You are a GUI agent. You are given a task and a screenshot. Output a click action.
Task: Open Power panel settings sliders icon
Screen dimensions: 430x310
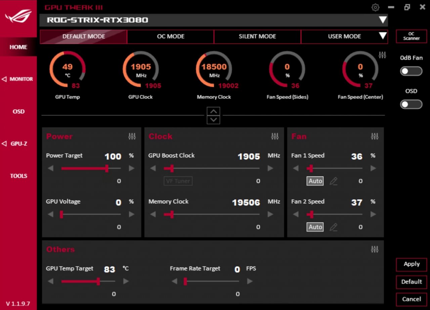[132, 136]
